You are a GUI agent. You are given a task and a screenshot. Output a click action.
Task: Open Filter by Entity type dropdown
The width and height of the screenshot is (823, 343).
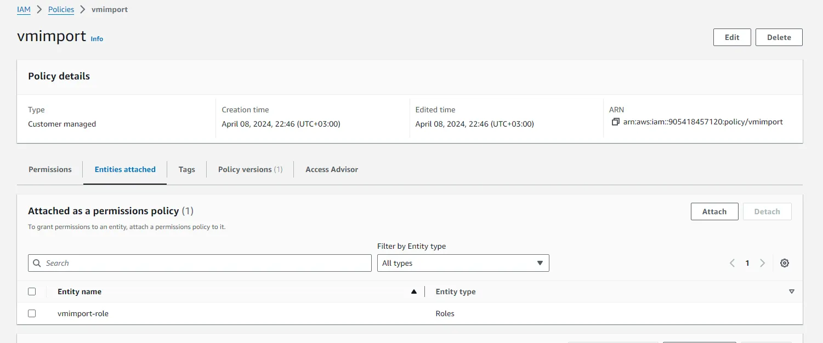[x=463, y=263]
